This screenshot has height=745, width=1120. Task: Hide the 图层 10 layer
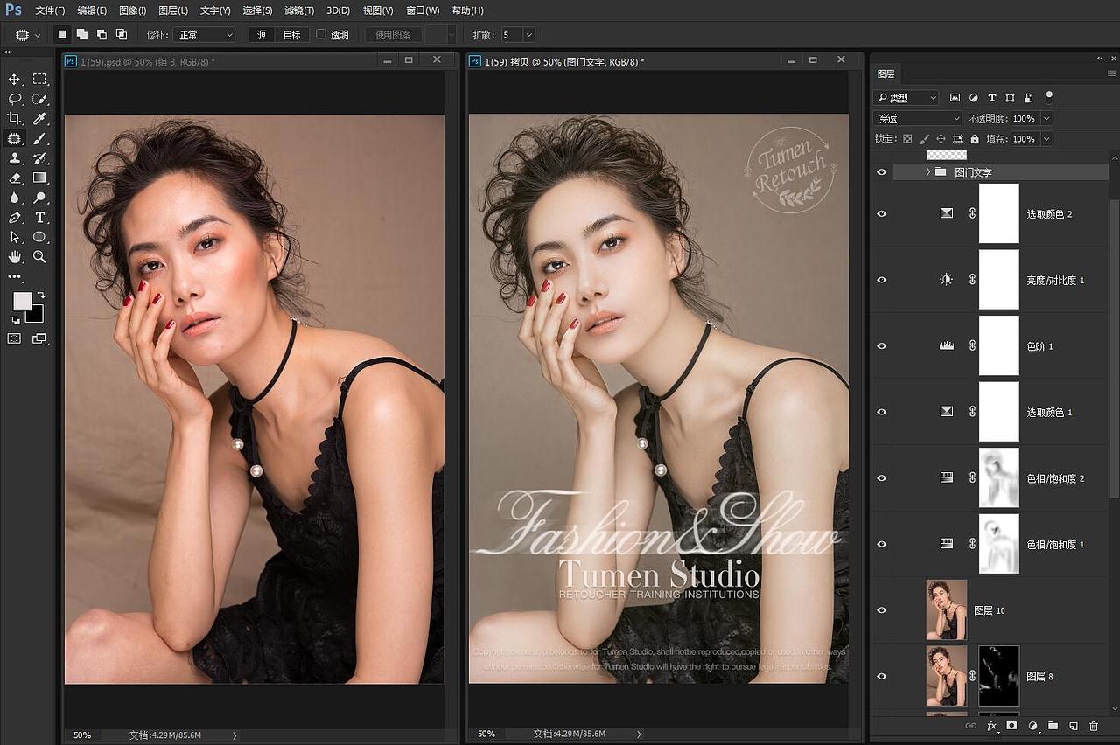[881, 610]
